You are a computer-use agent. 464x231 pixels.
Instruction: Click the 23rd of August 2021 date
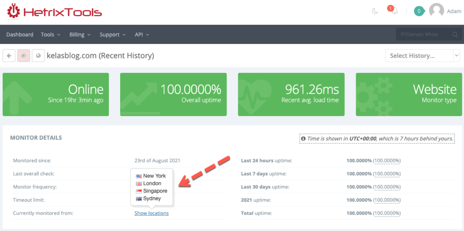tap(157, 161)
